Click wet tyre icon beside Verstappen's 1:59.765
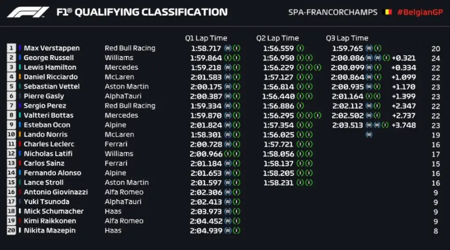Screen dimensions: 450x250 click(x=368, y=48)
